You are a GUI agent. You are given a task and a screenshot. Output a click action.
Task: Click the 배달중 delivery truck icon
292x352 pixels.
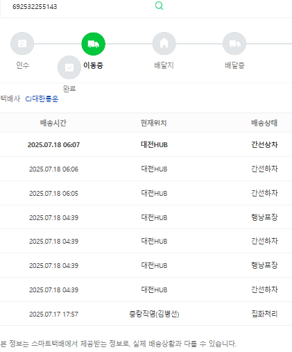click(234, 44)
